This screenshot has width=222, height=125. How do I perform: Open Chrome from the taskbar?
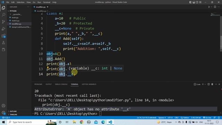click(82, 122)
